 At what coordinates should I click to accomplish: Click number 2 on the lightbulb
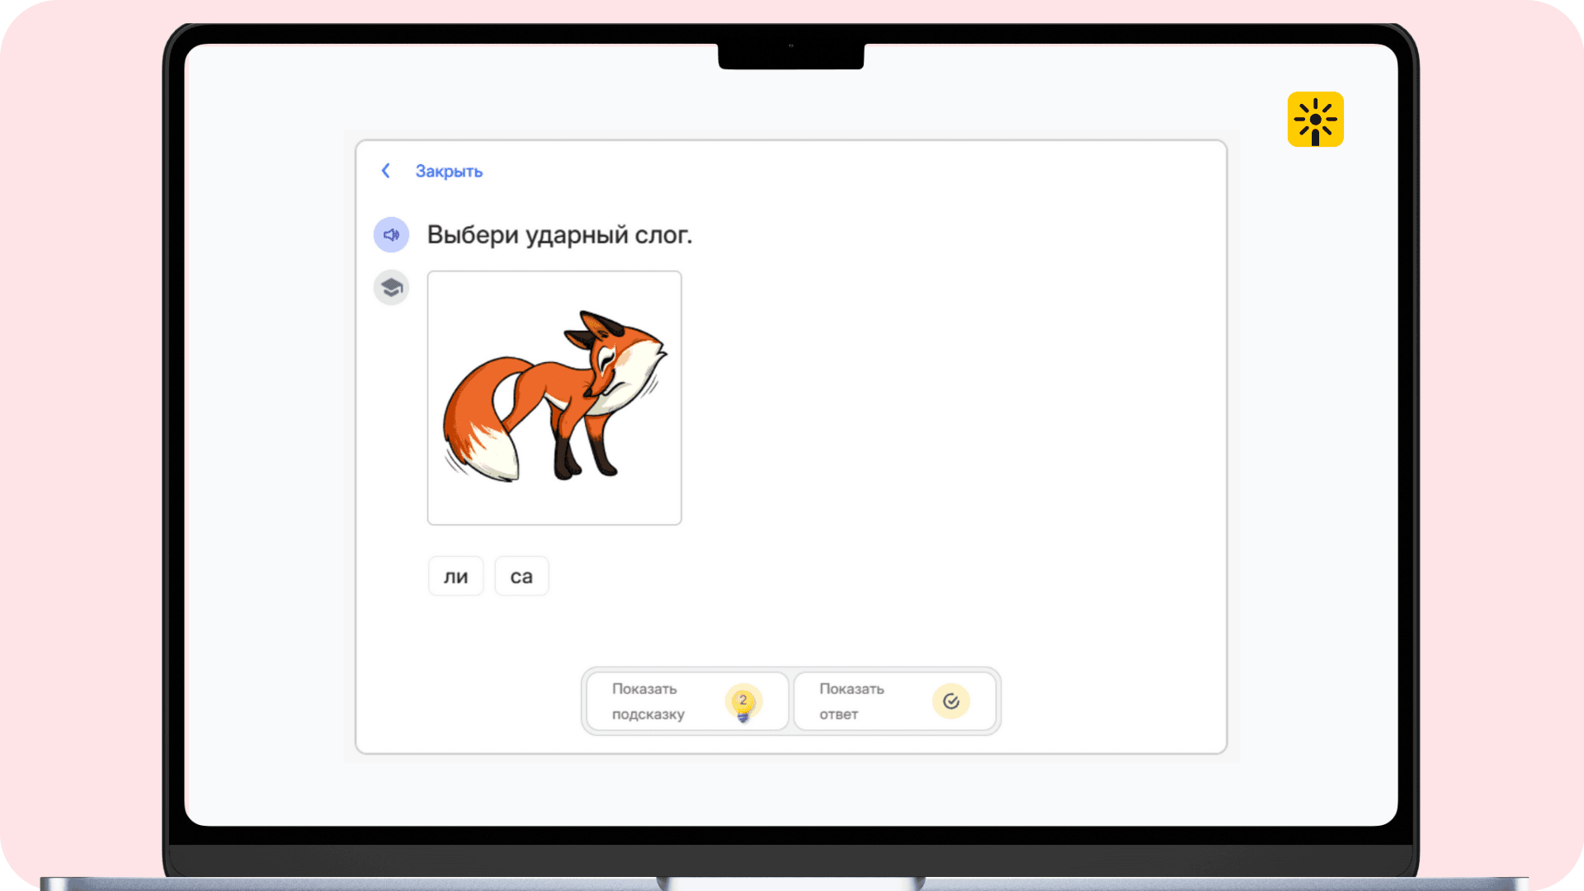[x=743, y=699]
